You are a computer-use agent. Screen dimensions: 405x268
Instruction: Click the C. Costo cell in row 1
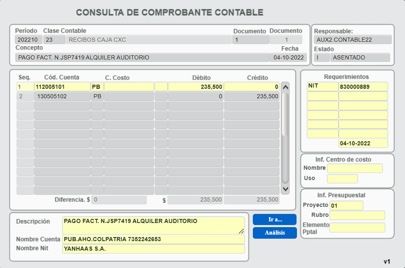[x=129, y=87]
